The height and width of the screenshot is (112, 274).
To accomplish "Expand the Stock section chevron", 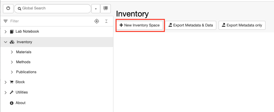I will pyautogui.click(x=6, y=82).
